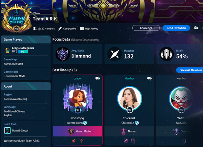Open chat bubble on ChickenL's card
This screenshot has width=203, height=147.
[149, 78]
